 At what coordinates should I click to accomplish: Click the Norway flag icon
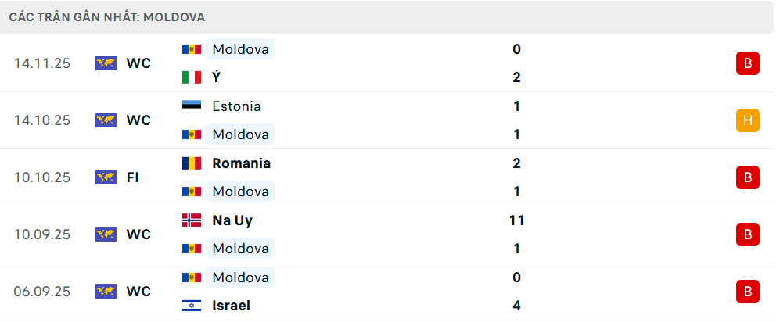[x=192, y=220]
